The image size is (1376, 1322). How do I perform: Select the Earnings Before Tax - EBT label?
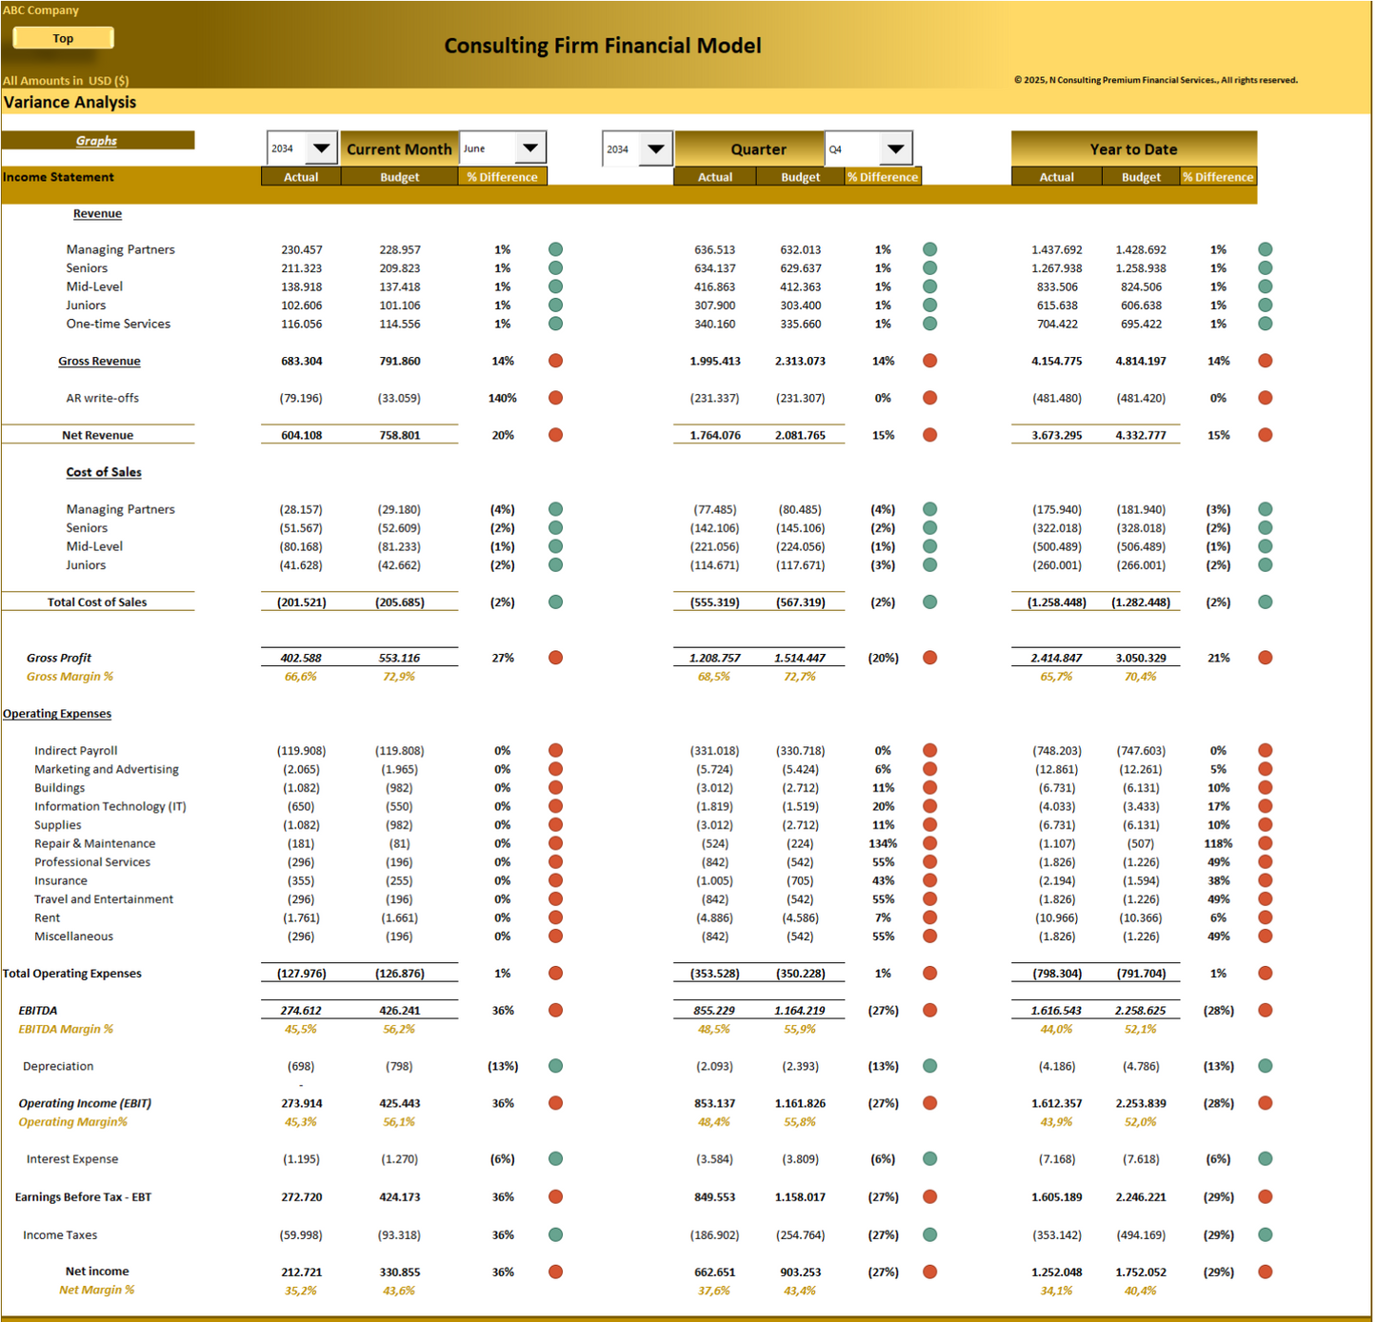coord(83,1196)
